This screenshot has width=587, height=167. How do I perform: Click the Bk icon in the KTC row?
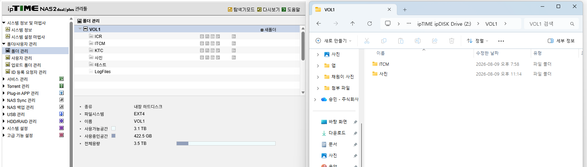234,51
